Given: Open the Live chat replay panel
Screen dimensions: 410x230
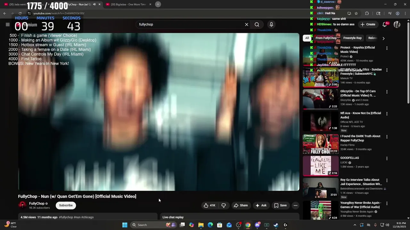Looking at the screenshot, I should pos(230,217).
